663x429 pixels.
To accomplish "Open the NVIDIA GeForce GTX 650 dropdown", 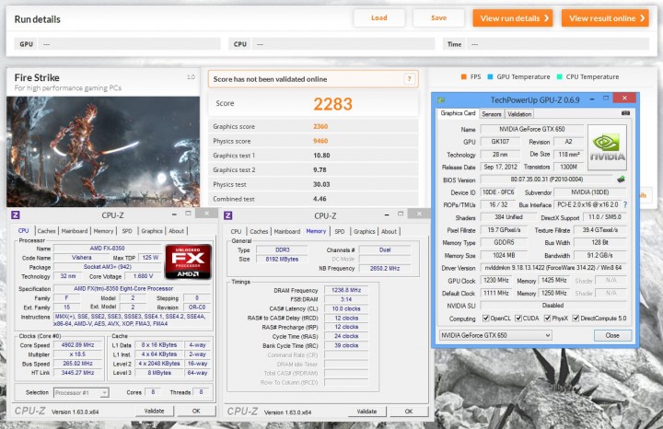I will pyautogui.click(x=495, y=335).
